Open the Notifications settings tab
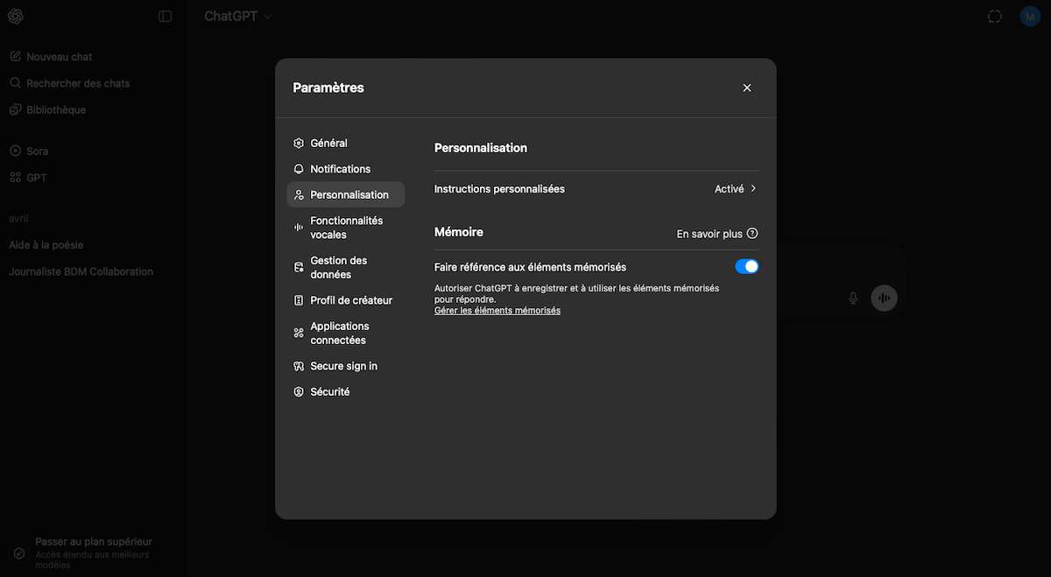Viewport: 1051px width, 577px height. 345,169
